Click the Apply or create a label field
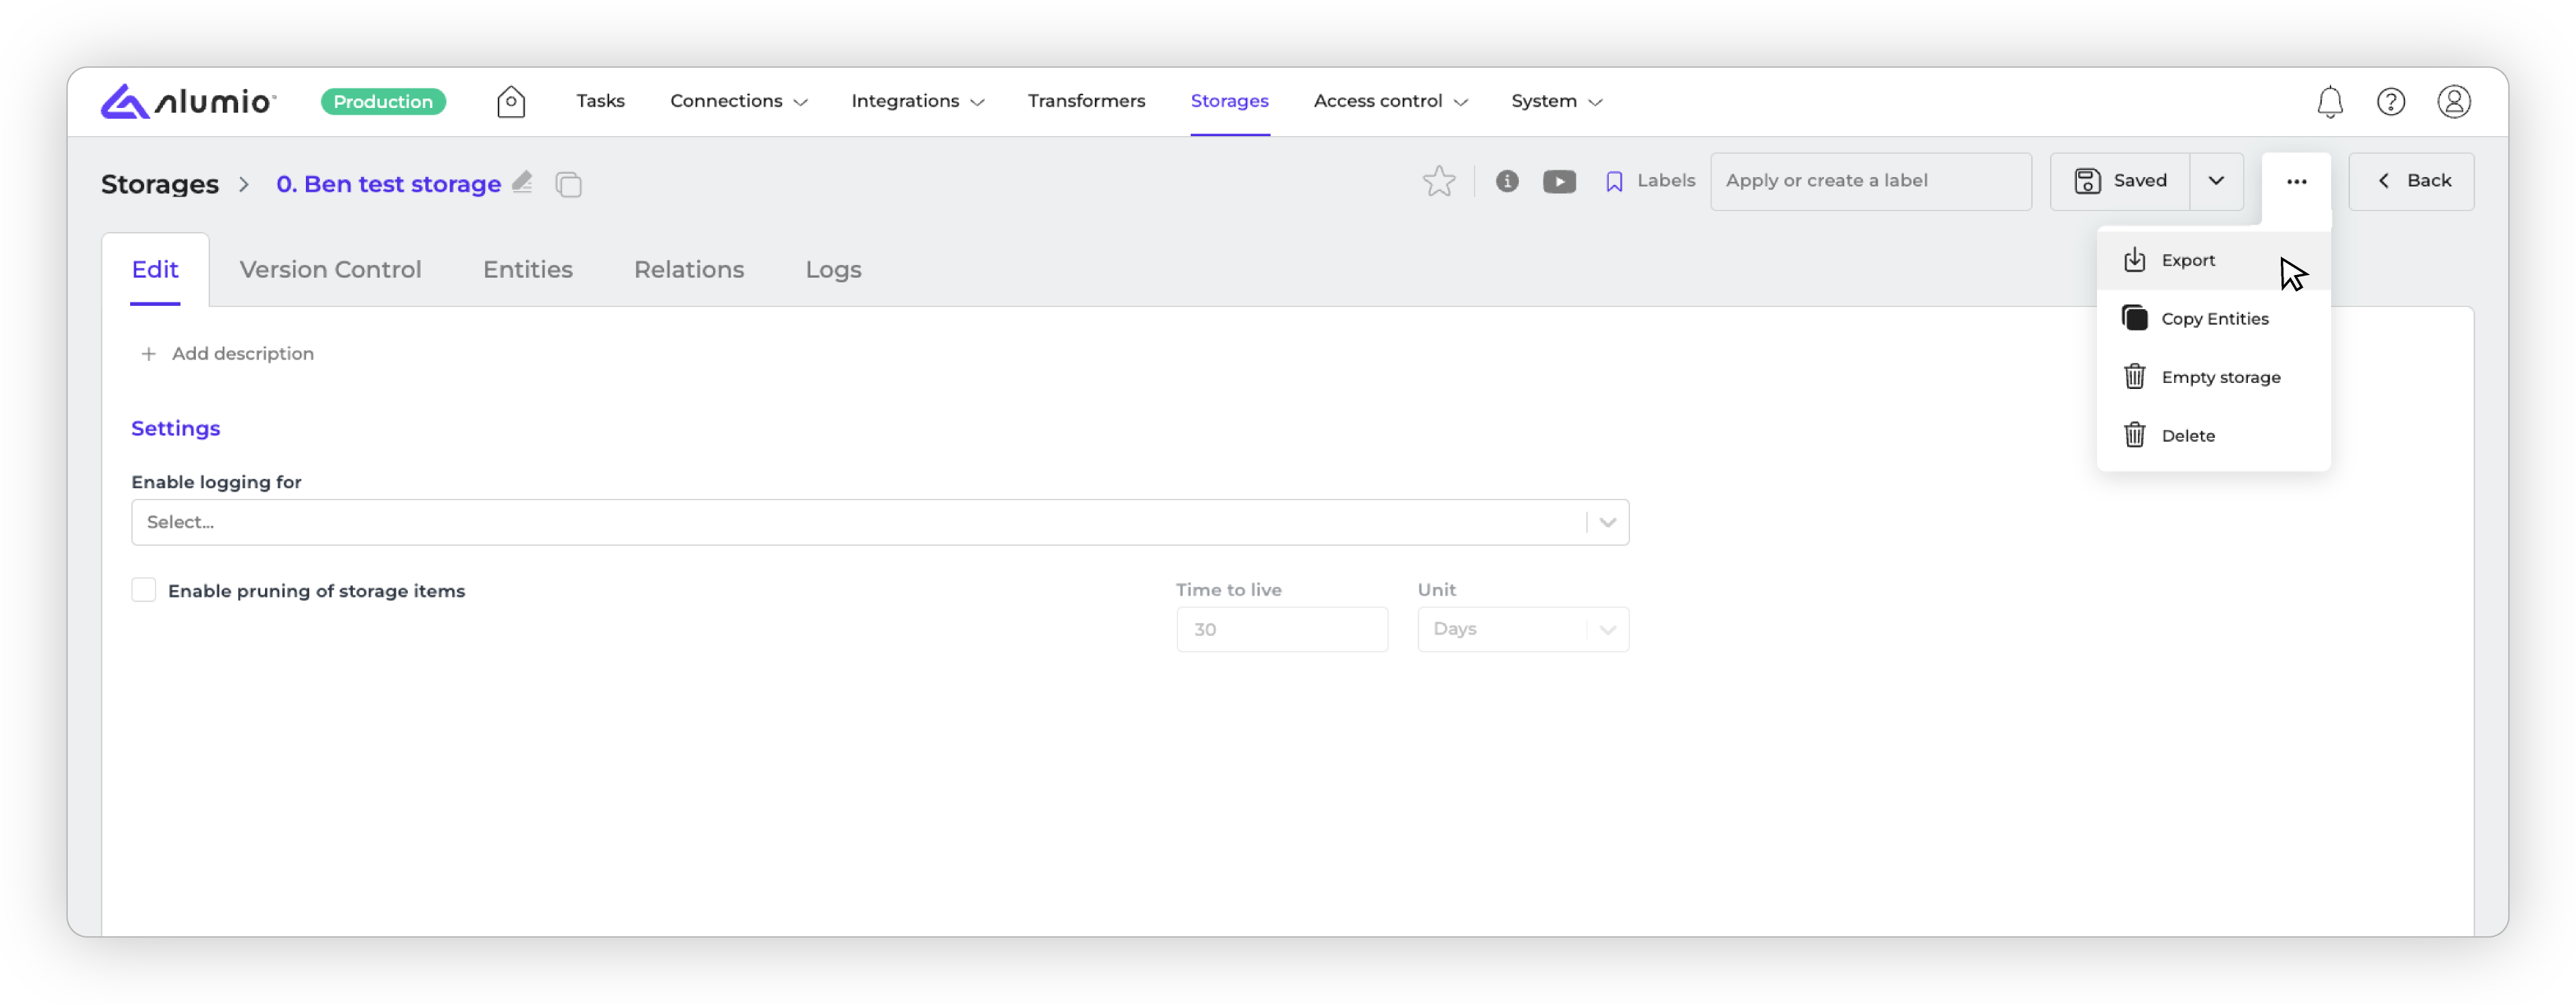Screen dimensions: 2576x1004 [x=1870, y=181]
